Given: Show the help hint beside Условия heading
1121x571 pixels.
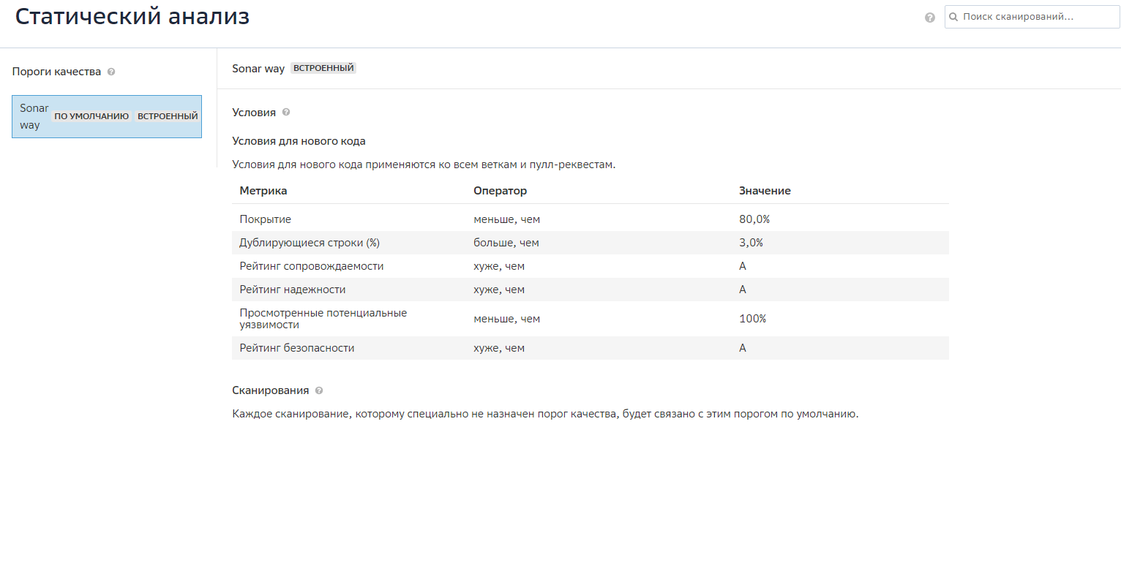Looking at the screenshot, I should coord(286,113).
